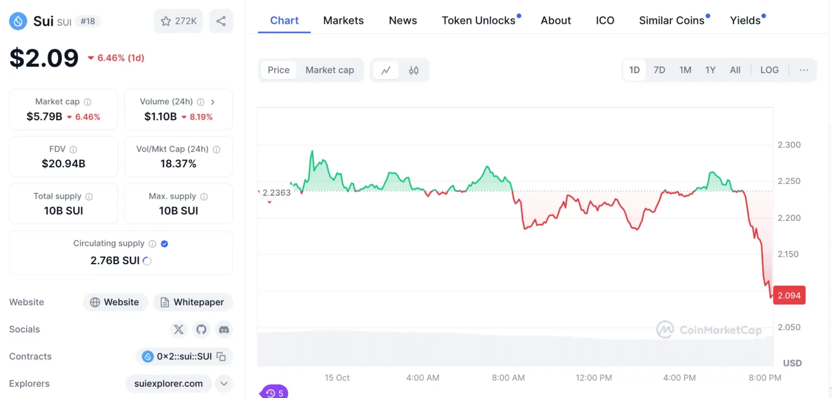This screenshot has height=398, width=832.
Task: Select the line chart icon
Action: [x=386, y=70]
